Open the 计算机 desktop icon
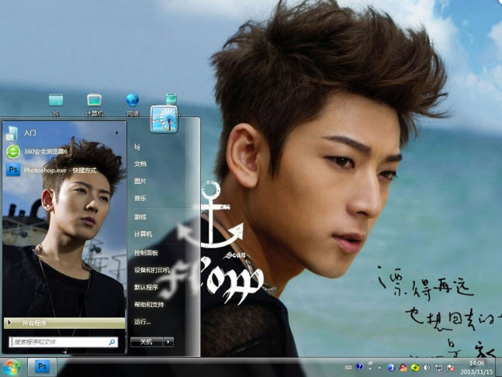 pos(94,105)
